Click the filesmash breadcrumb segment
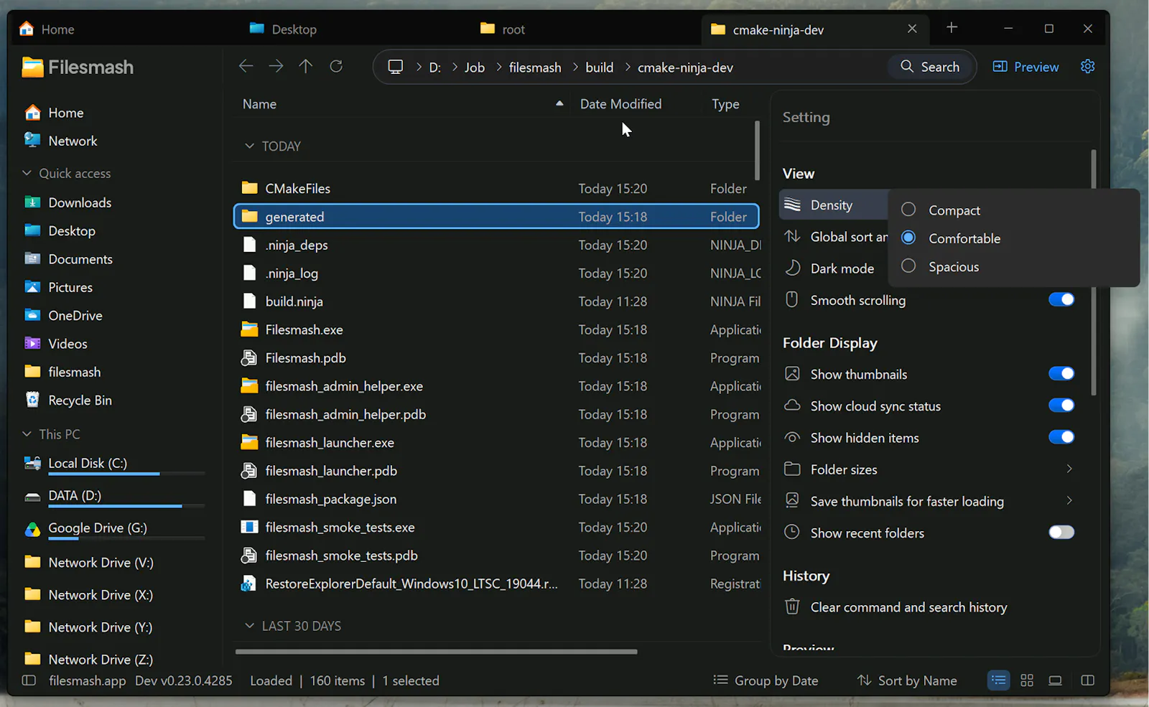The height and width of the screenshot is (707, 1149). (x=535, y=67)
